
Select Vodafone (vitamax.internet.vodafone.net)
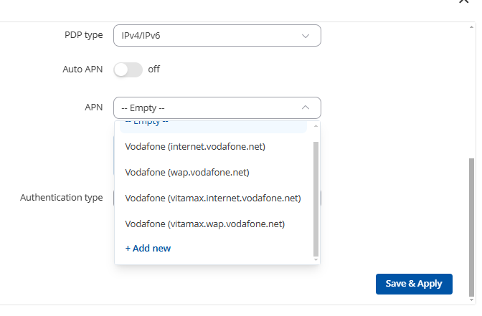[x=213, y=198]
